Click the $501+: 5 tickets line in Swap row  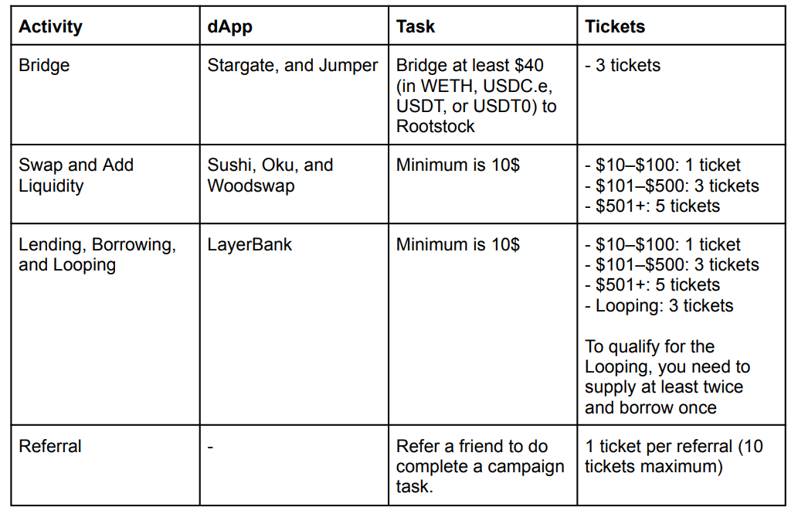coord(653,206)
